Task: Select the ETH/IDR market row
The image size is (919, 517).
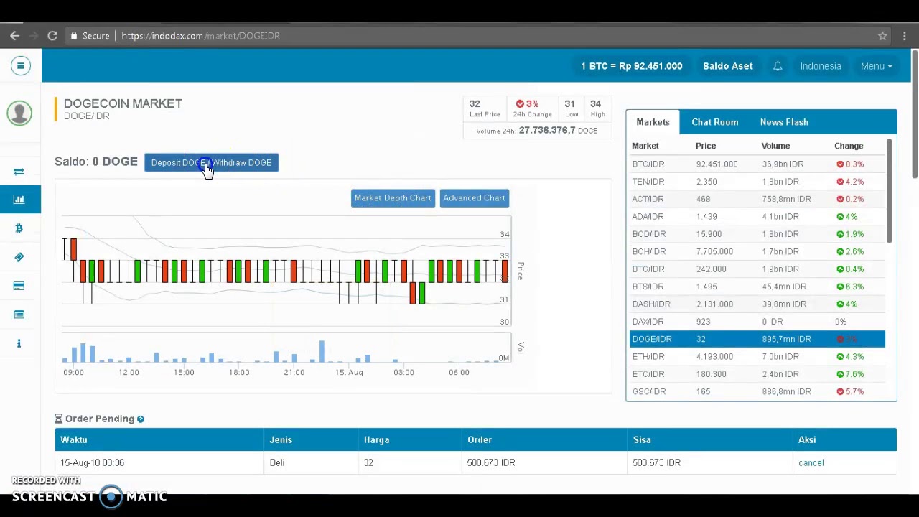Action: point(757,356)
